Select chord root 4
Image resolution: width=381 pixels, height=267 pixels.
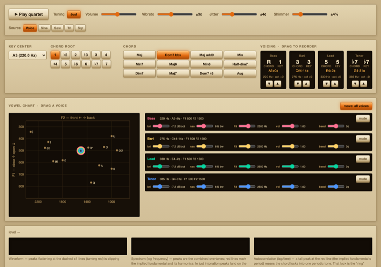point(106,55)
